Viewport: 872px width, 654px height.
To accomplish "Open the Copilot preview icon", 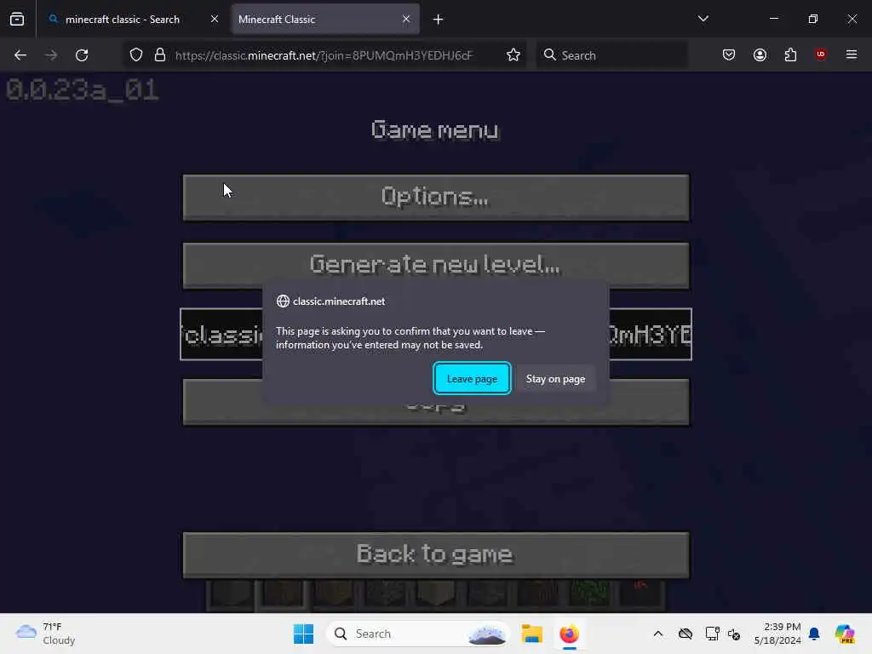I will 845,634.
